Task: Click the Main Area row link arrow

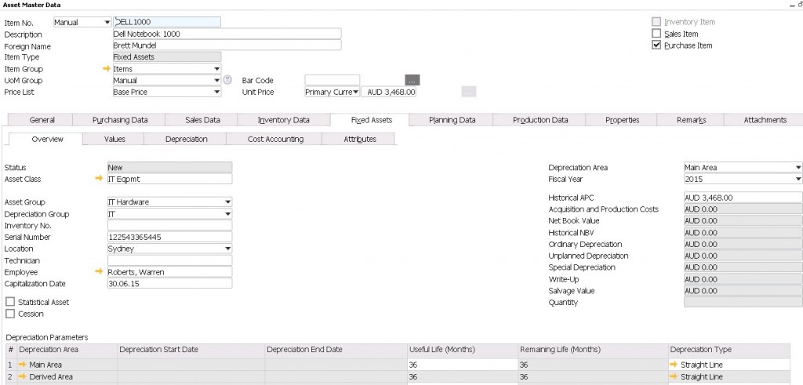Action: 24,365
